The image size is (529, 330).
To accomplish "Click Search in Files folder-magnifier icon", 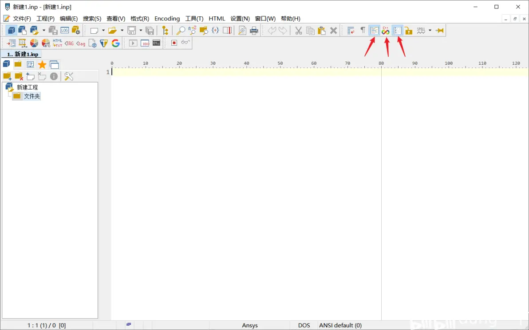I will [x=204, y=31].
